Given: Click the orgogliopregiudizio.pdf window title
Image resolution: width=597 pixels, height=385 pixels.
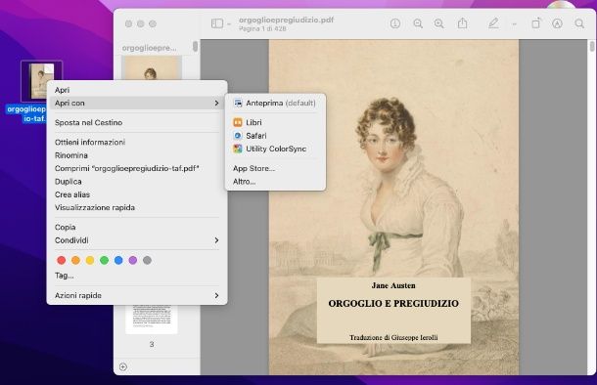Looking at the screenshot, I should [x=286, y=20].
